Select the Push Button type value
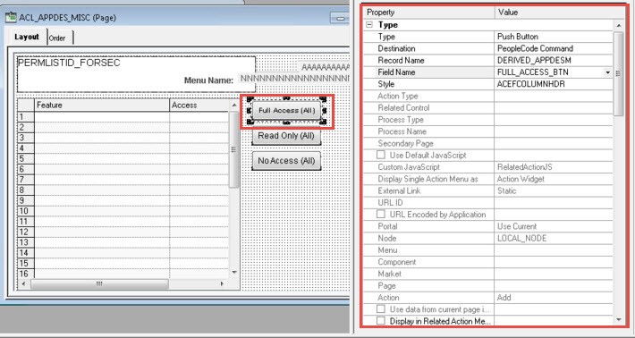Viewport: 635px width, 338px height. 518,37
